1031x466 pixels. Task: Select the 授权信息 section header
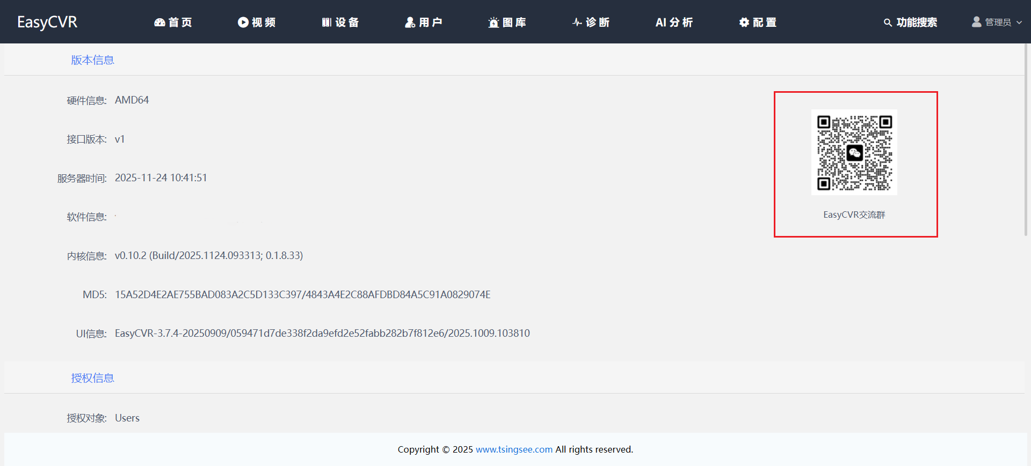point(92,378)
